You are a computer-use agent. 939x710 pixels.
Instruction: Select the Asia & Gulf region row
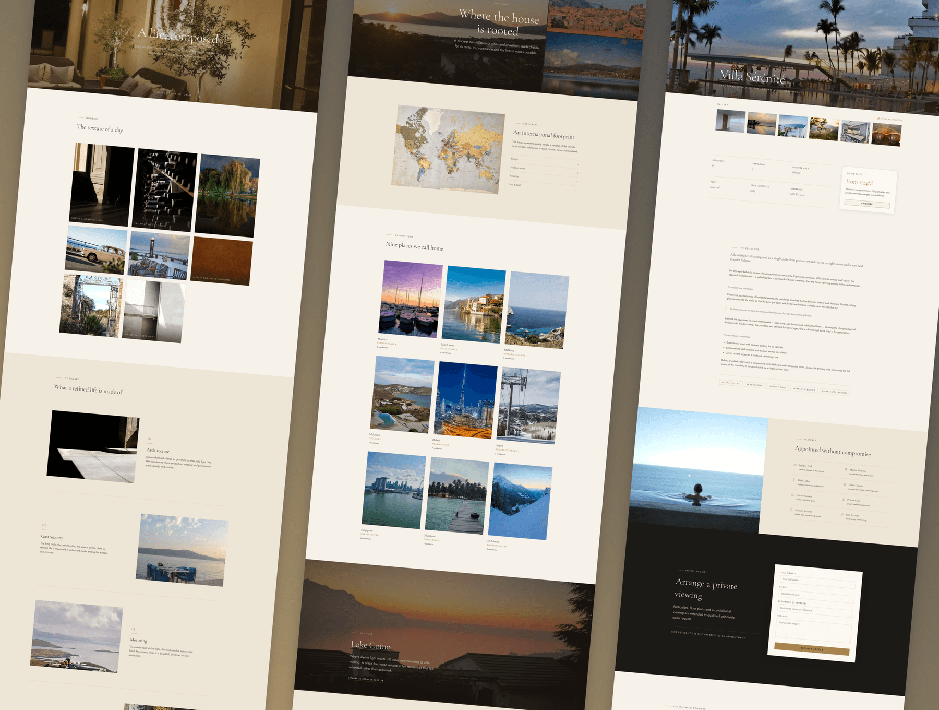pyautogui.click(x=543, y=188)
